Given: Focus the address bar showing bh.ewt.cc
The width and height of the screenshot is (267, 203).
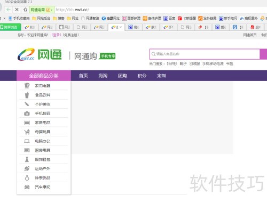Looking at the screenshot, I should [160, 10].
